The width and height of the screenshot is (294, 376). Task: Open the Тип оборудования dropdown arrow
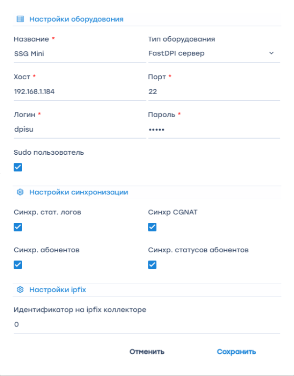271,53
